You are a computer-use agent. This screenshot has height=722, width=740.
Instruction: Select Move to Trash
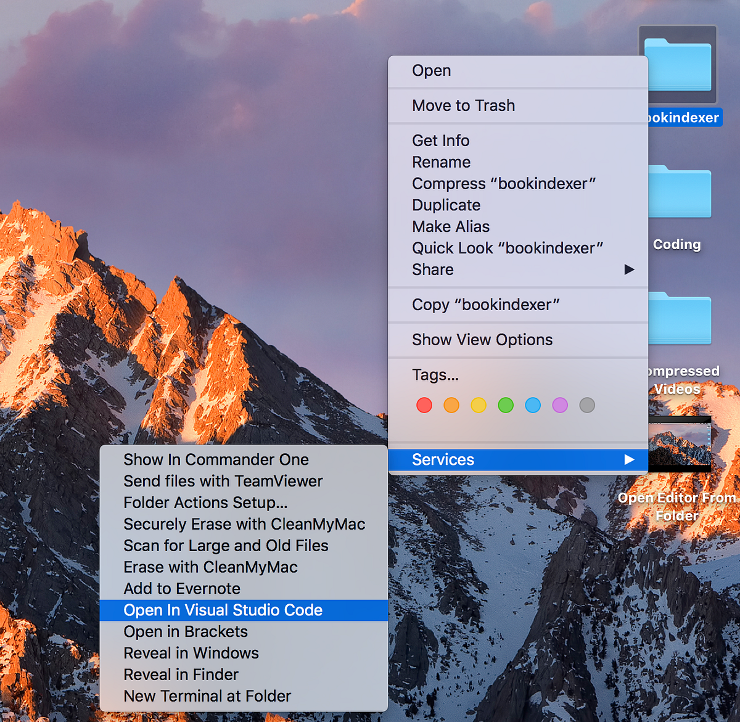(x=463, y=105)
